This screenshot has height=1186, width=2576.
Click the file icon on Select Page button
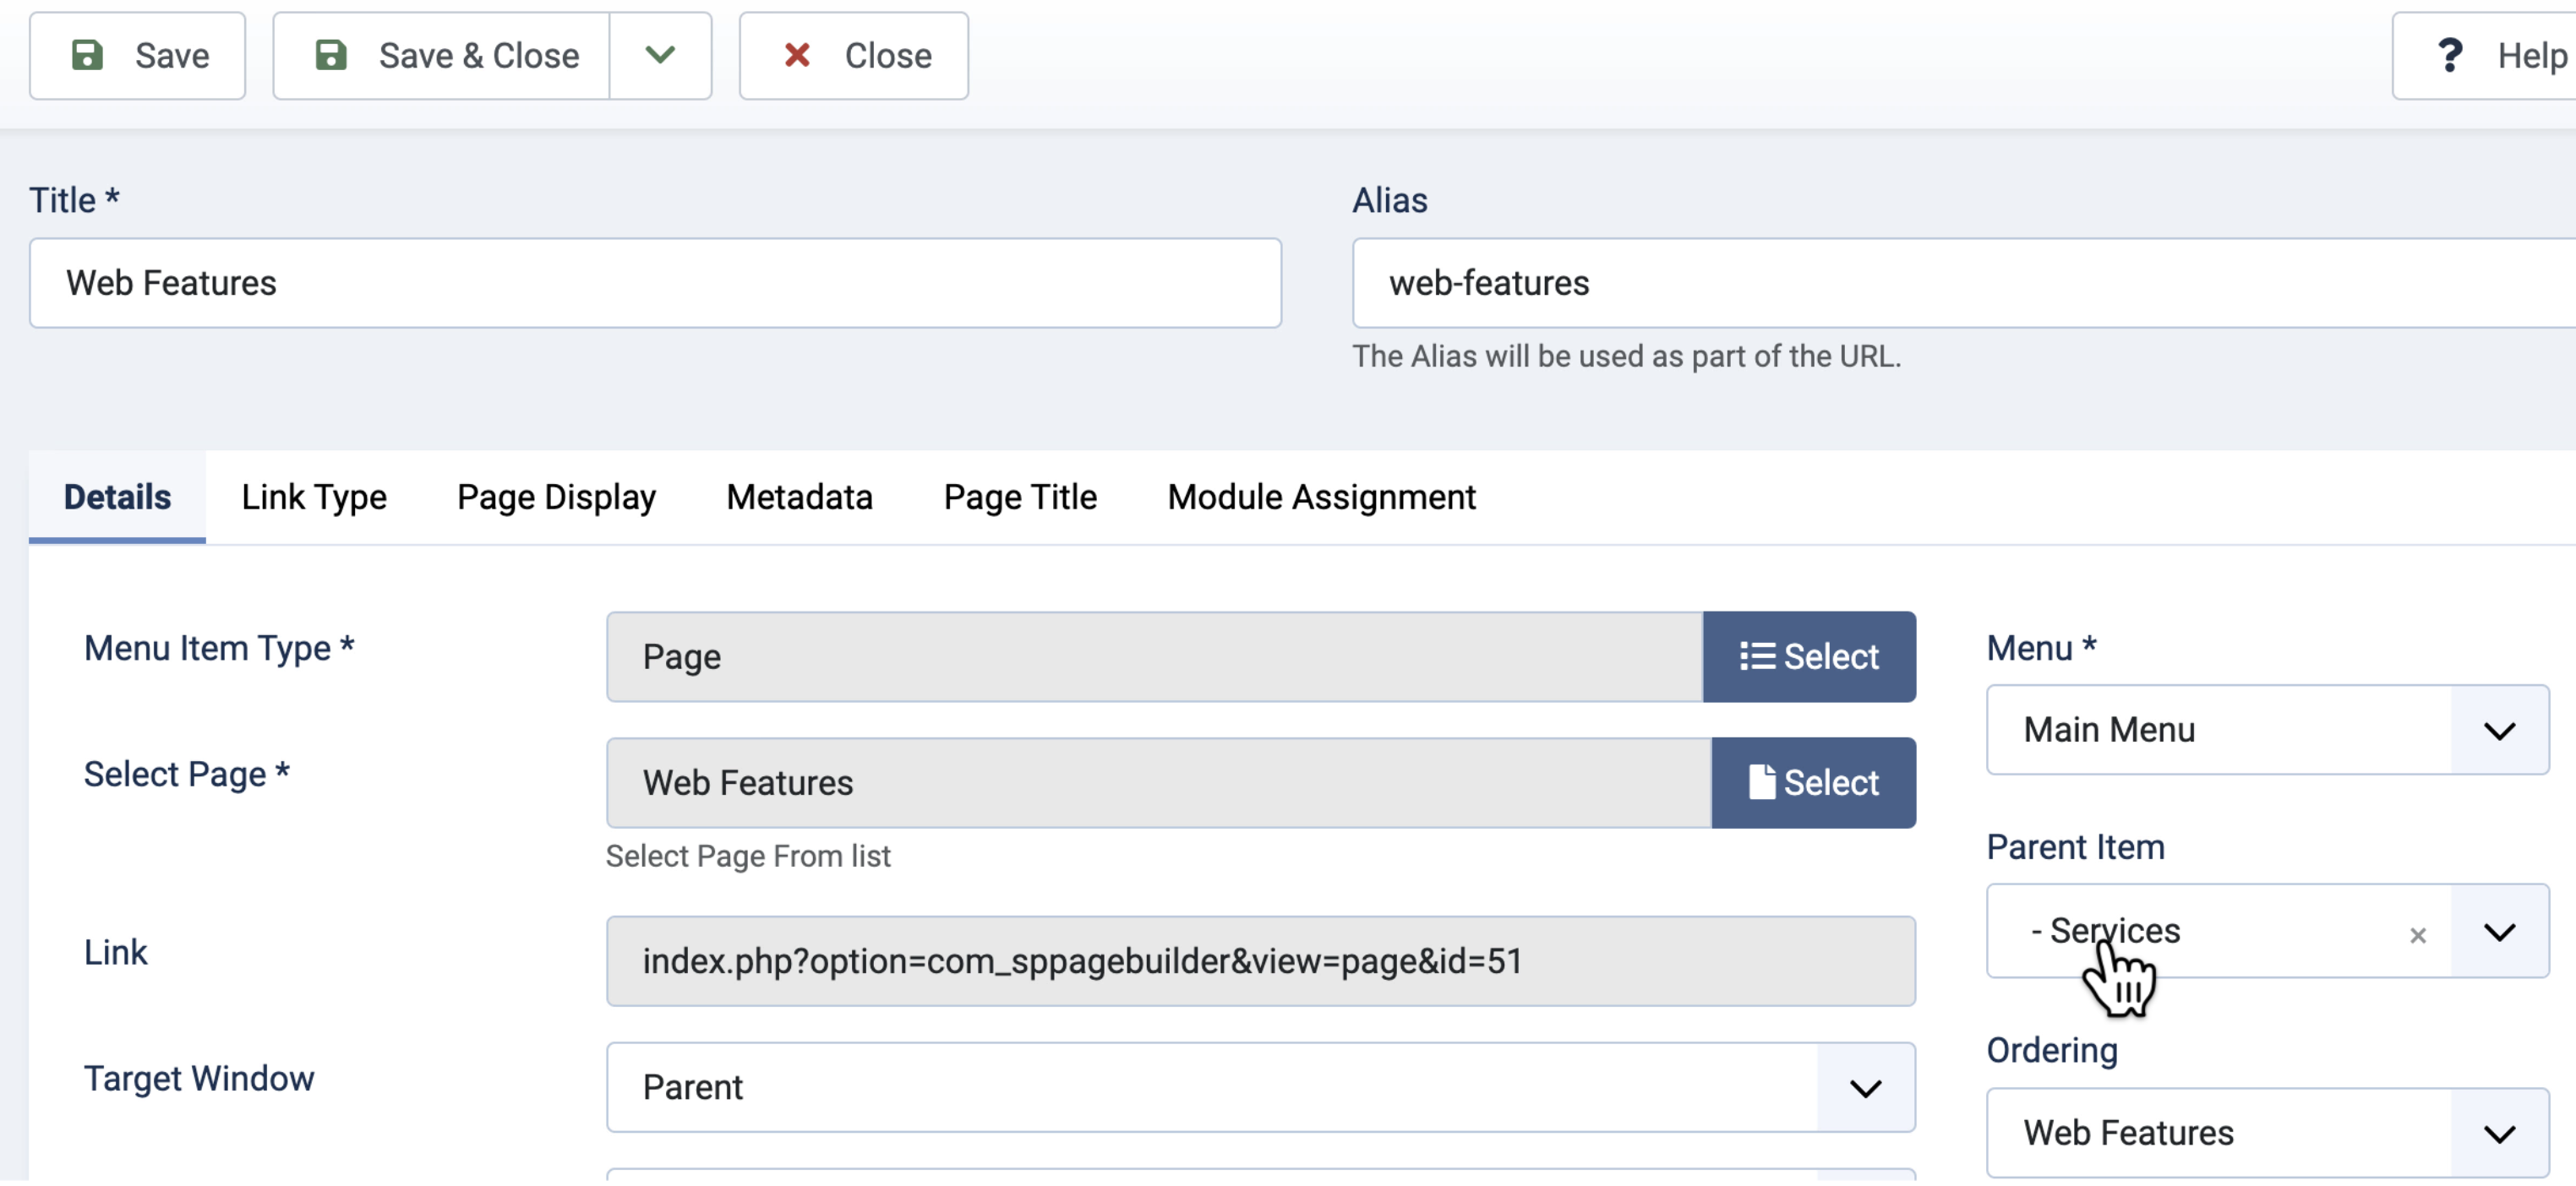click(1762, 781)
